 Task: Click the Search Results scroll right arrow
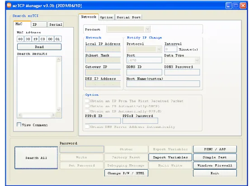(x=53, y=115)
